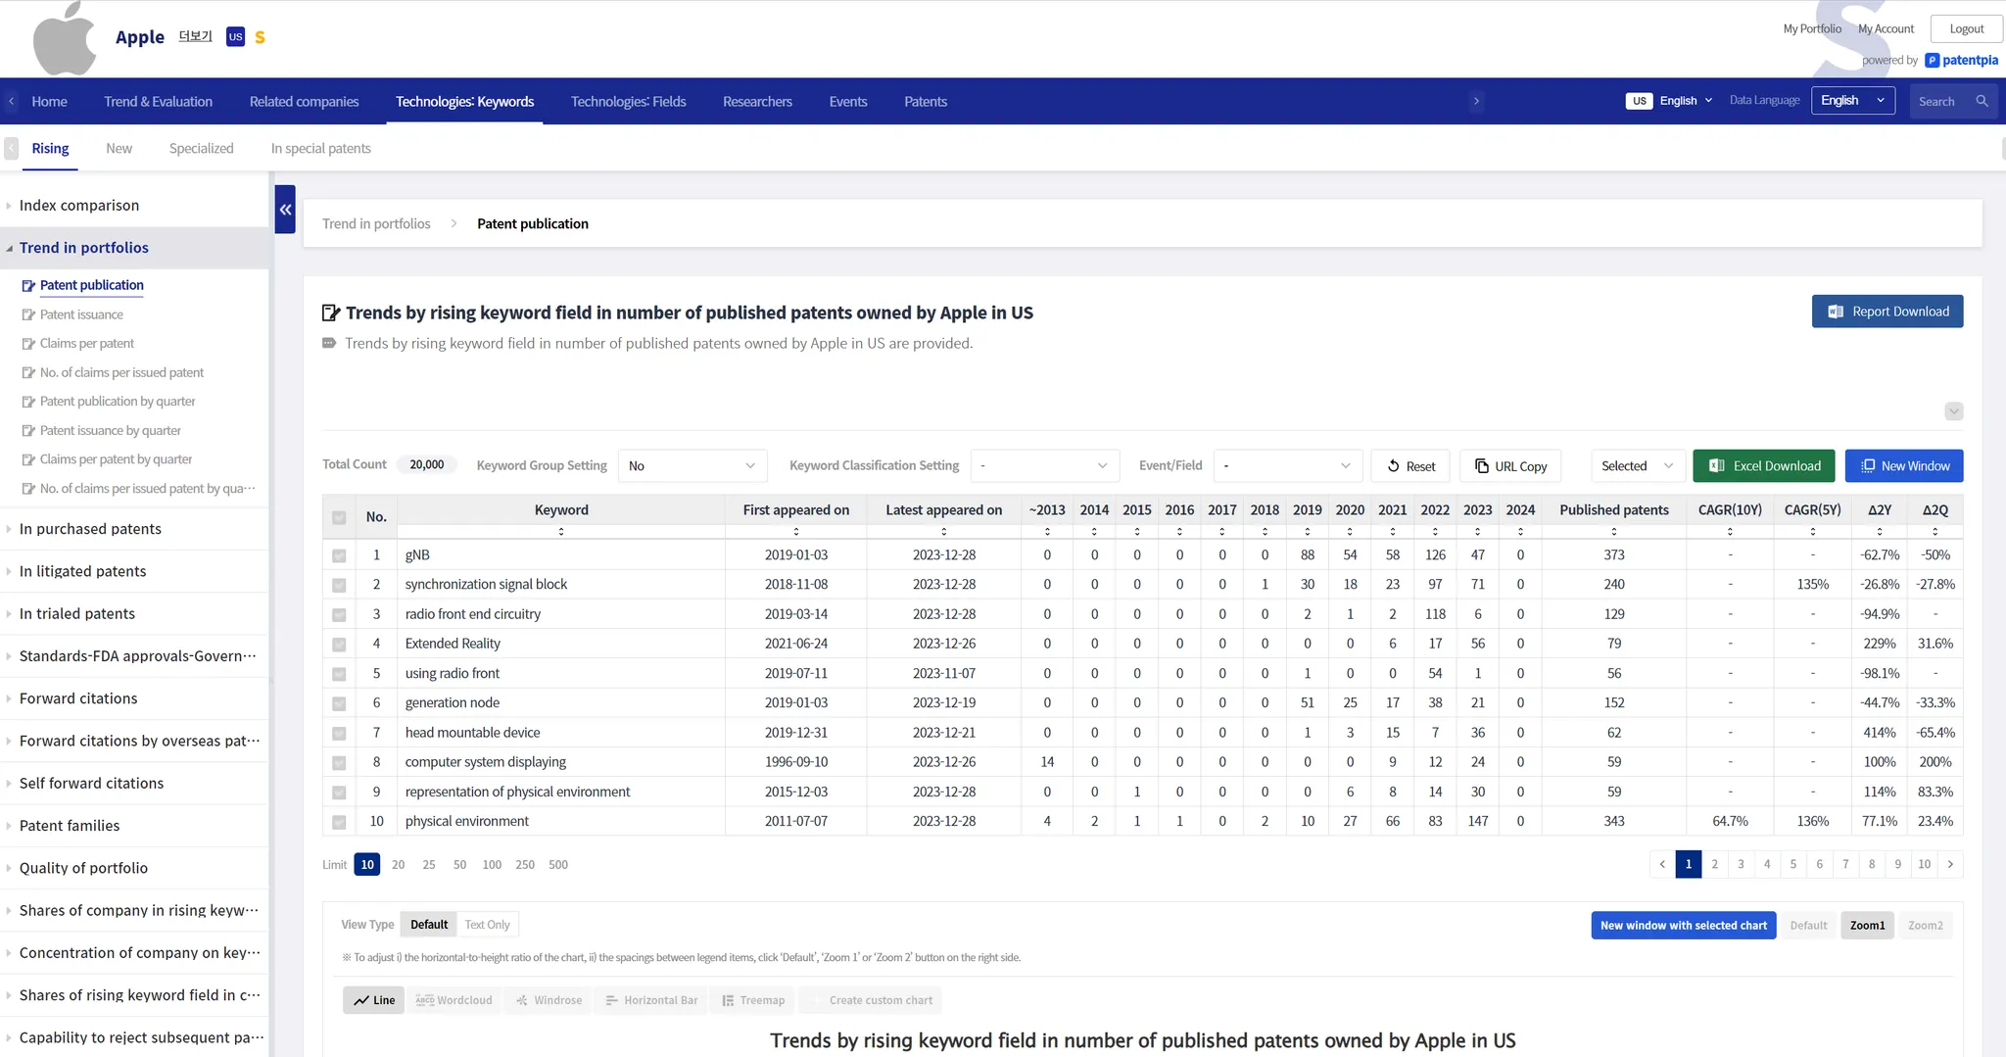Go to page 5 of results
Screen dimensions: 2006x1057
pos(1793,864)
